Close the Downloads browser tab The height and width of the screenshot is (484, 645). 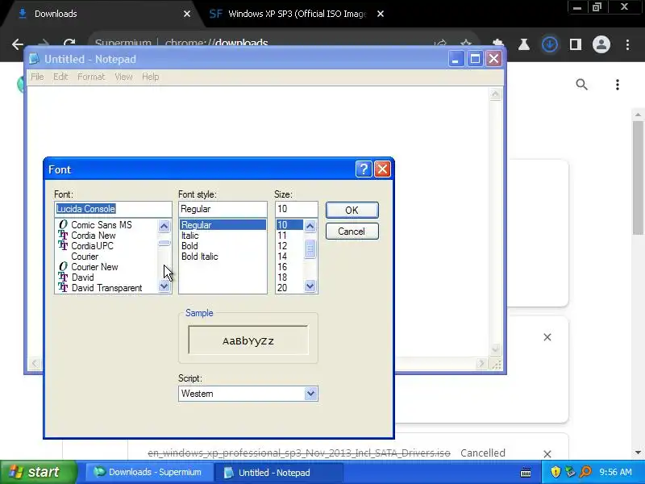click(187, 14)
